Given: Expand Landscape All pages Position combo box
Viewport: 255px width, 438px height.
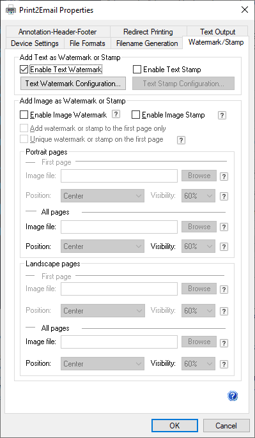Looking at the screenshot, I should pyautogui.click(x=103, y=364).
